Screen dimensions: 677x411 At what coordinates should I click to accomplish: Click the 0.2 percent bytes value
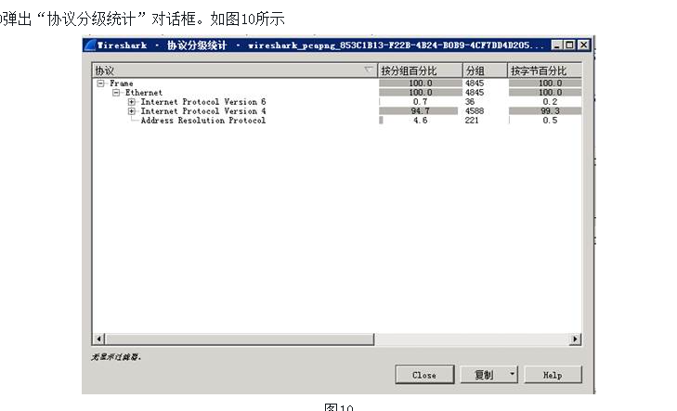550,102
